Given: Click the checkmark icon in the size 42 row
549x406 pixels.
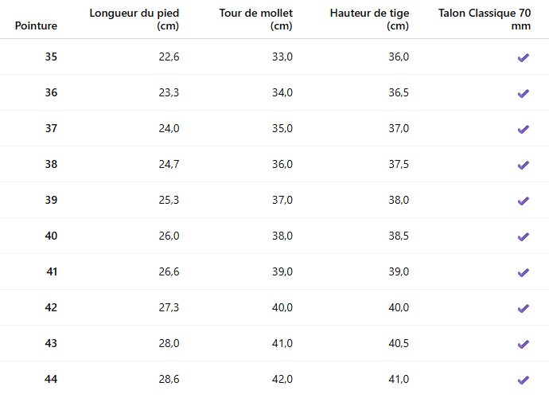Looking at the screenshot, I should click(523, 308).
